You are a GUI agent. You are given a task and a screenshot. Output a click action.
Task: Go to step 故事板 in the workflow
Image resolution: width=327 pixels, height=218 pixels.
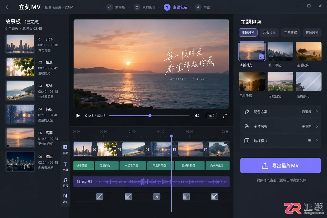116,7
